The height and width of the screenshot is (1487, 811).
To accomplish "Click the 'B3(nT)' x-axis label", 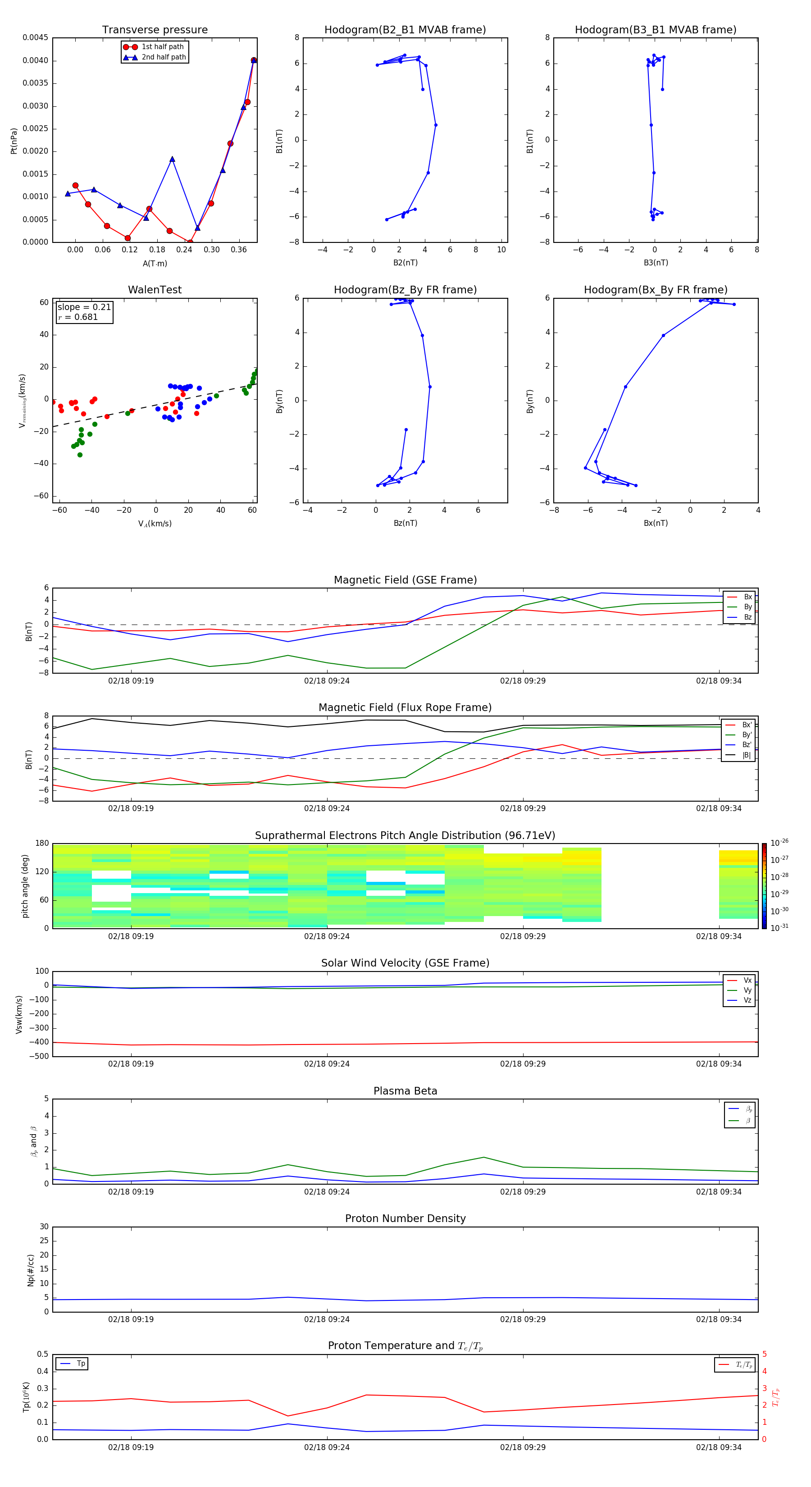I will (655, 263).
